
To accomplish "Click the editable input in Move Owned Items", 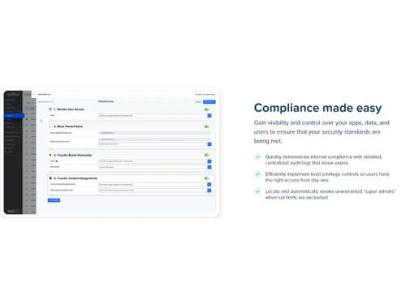I will coord(153,144).
